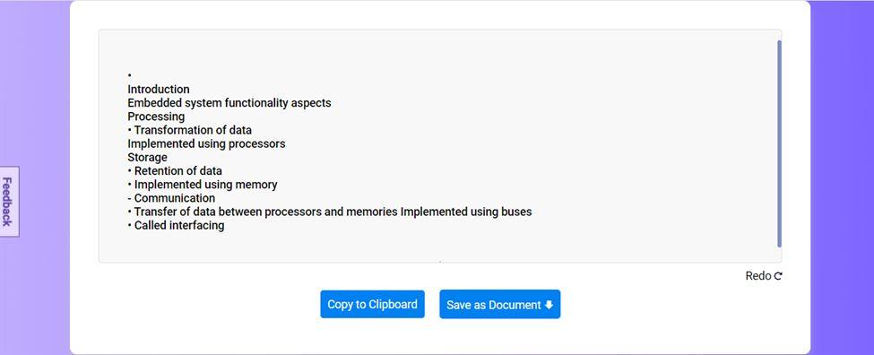This screenshot has height=355, width=874.
Task: Click the Save as Document button
Action: [500, 304]
